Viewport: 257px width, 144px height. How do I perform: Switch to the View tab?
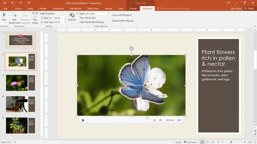coord(120,8)
